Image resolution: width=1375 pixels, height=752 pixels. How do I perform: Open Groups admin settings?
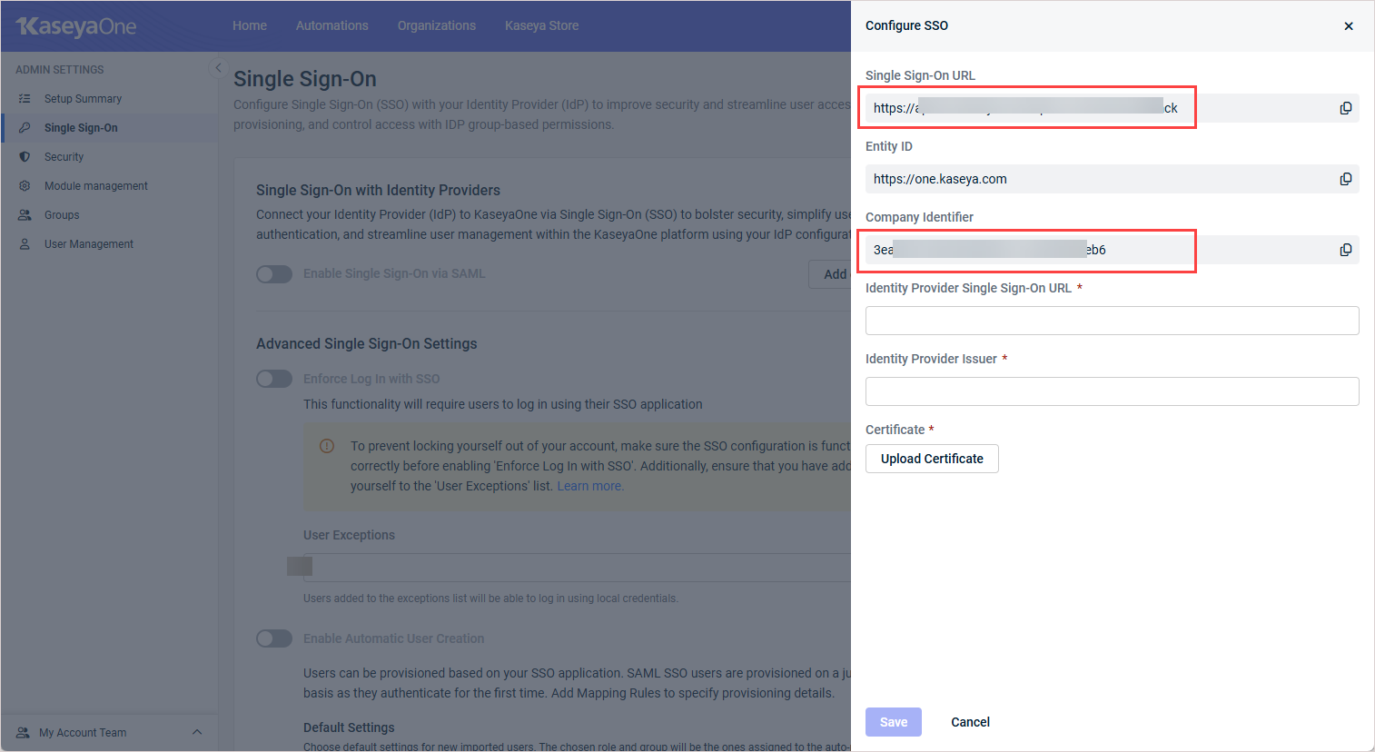tap(62, 215)
